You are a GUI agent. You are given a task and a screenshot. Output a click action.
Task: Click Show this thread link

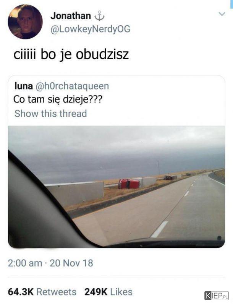pyautogui.click(x=50, y=114)
